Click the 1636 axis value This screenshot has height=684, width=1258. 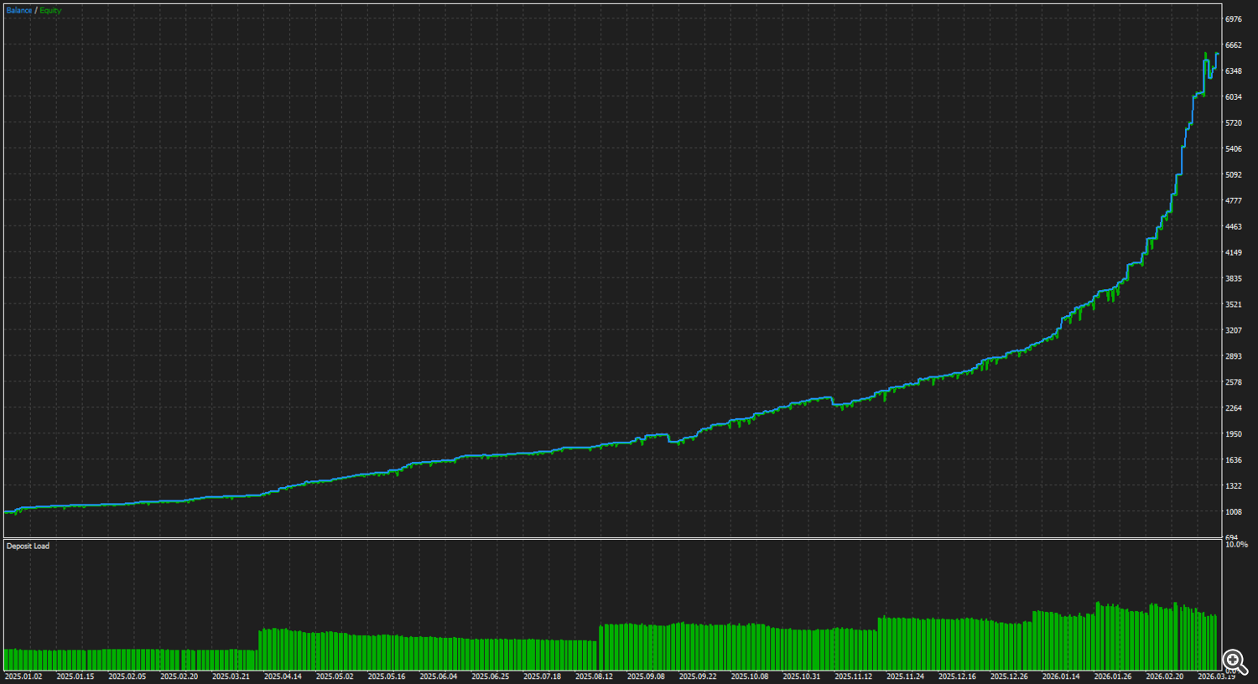coord(1234,460)
